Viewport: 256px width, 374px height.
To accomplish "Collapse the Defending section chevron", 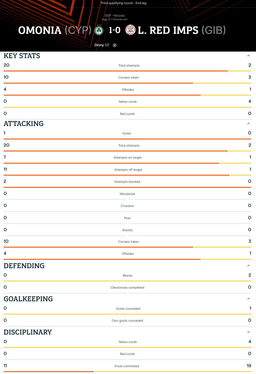I will (248, 266).
